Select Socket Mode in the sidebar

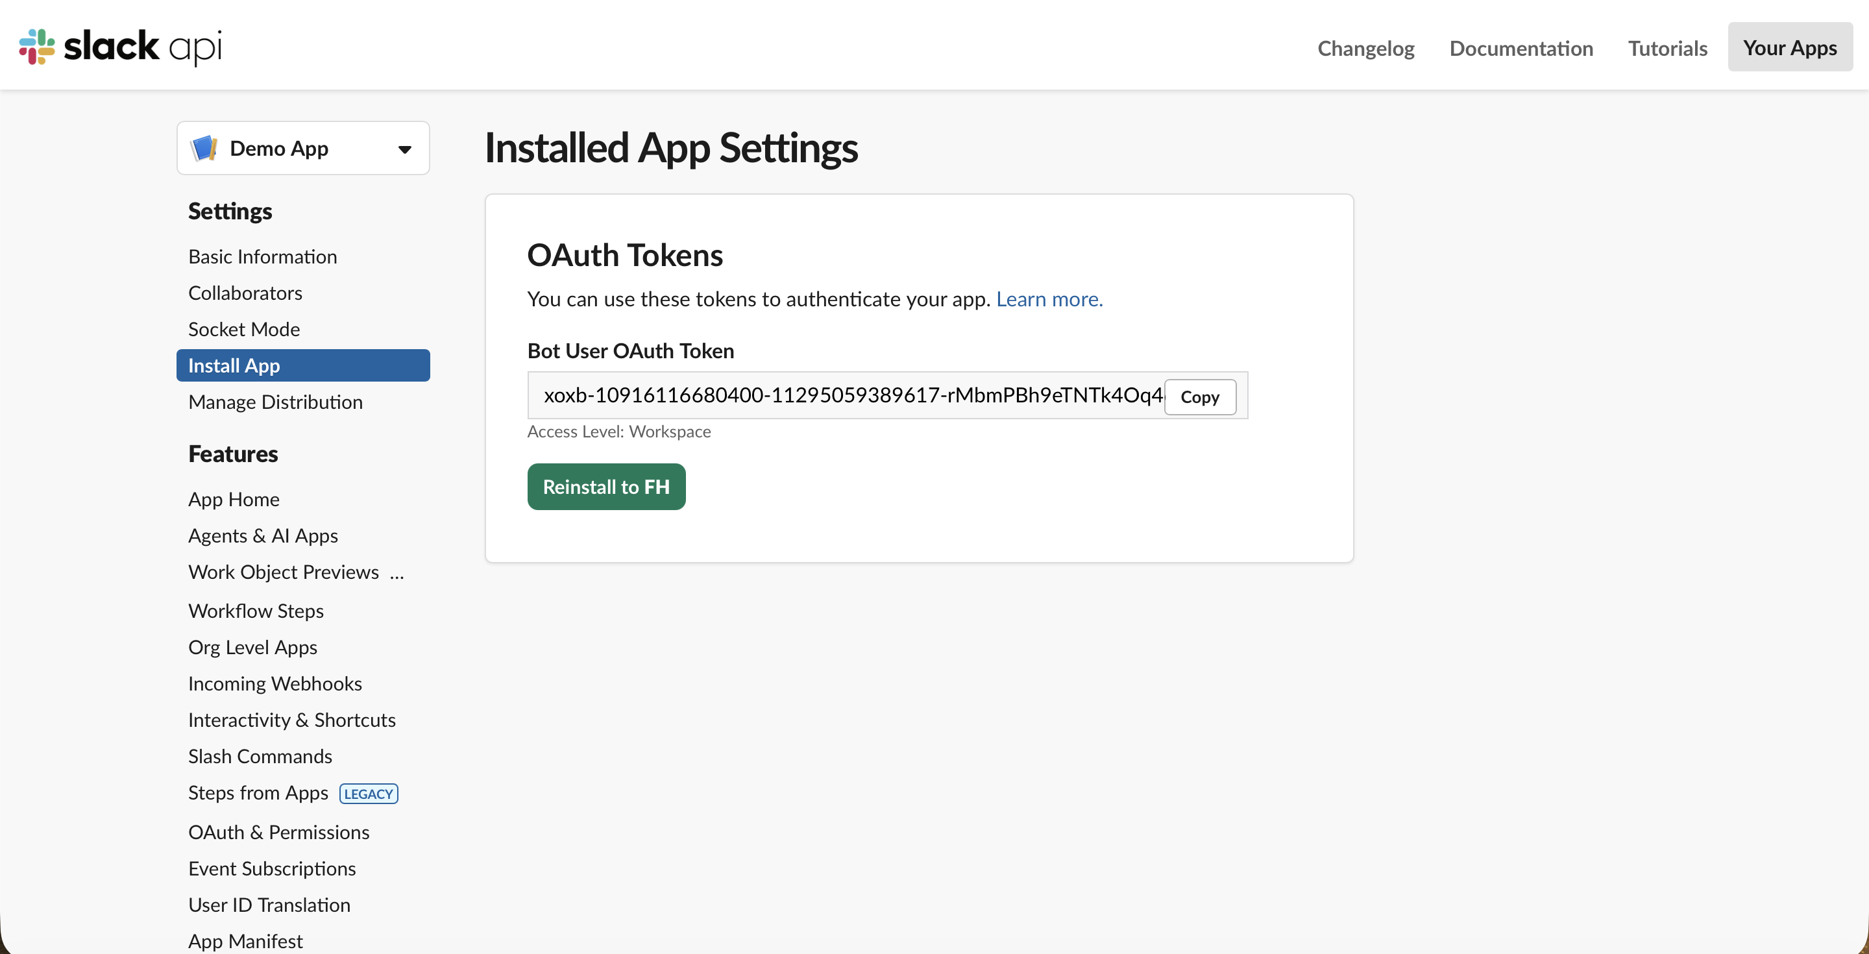click(x=244, y=330)
